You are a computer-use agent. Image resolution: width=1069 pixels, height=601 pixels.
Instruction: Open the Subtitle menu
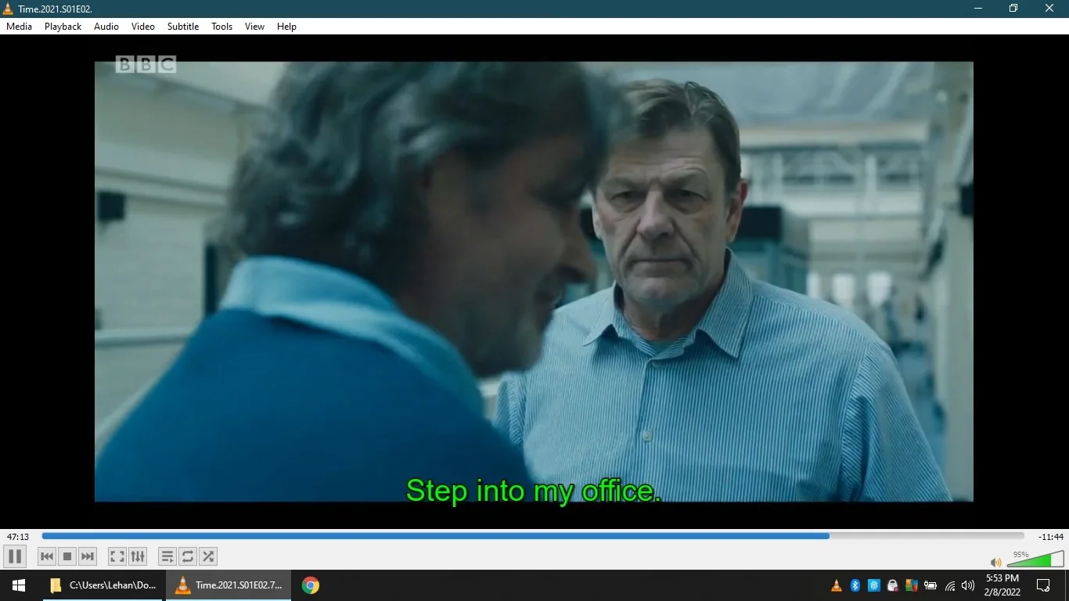(x=183, y=27)
